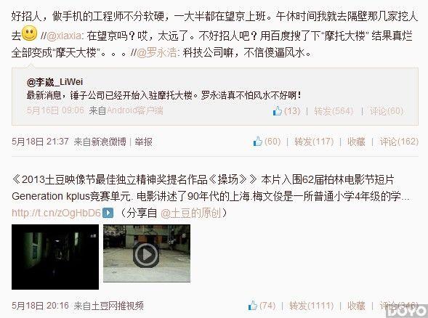Click 转发(564) on quoted post

(x=334, y=111)
